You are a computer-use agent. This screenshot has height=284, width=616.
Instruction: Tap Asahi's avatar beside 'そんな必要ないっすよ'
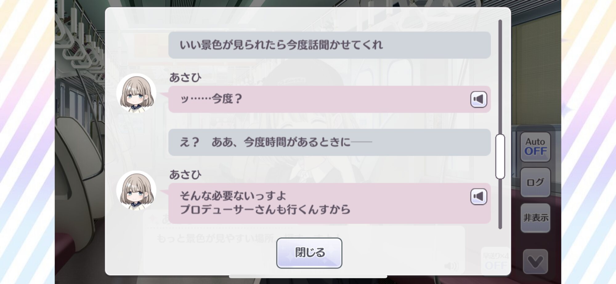[136, 191]
